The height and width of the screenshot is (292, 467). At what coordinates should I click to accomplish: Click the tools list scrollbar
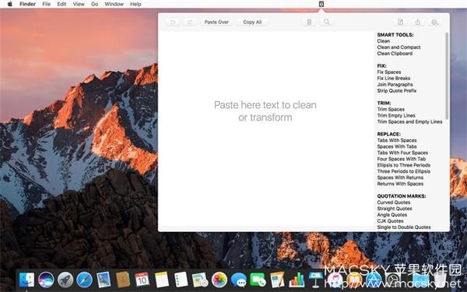447,76
